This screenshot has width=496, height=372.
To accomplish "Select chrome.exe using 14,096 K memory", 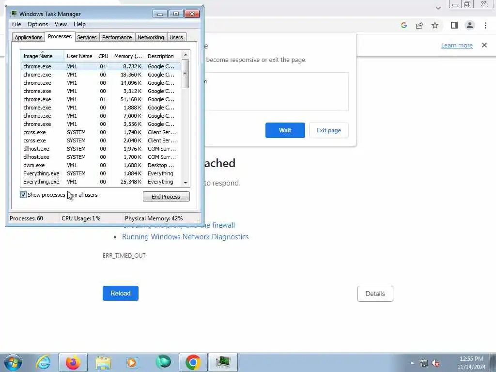I will click(x=101, y=83).
